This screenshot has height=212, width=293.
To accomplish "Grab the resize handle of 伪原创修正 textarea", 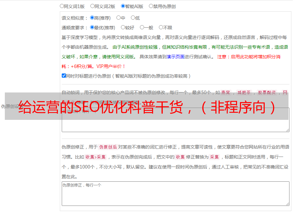I will point(288,204).
